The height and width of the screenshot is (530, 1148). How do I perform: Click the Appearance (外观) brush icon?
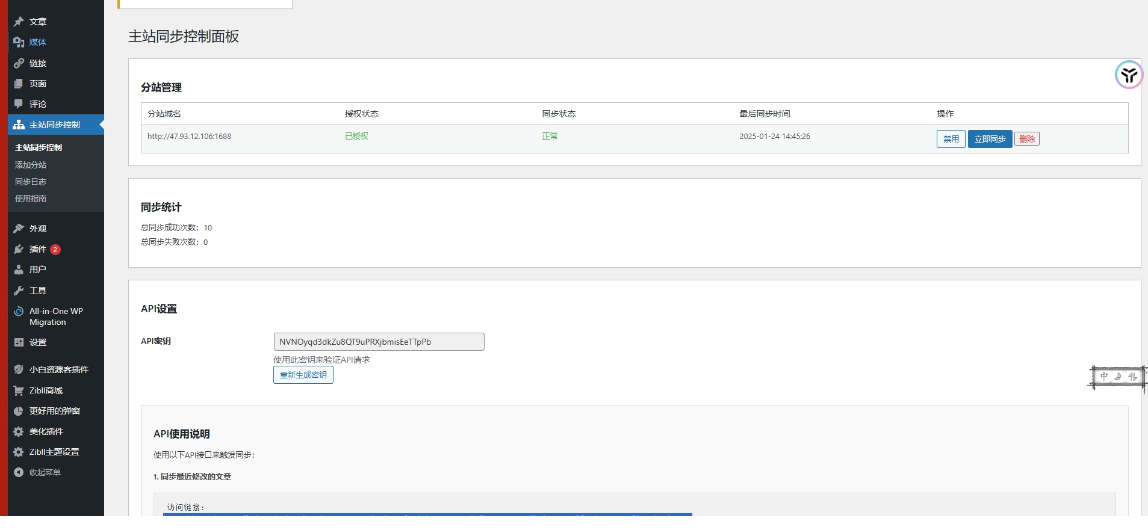click(x=19, y=229)
